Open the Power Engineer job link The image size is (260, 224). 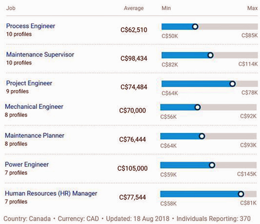26,165
